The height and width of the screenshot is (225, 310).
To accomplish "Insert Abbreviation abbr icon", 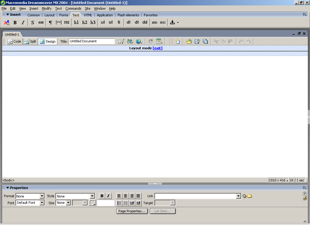I will [x=155, y=22].
